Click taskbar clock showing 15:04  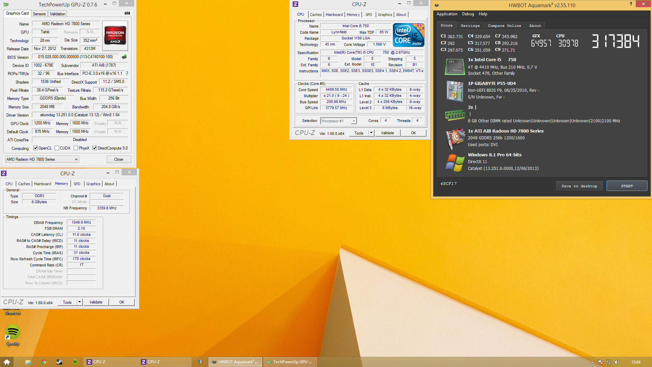pos(636,362)
